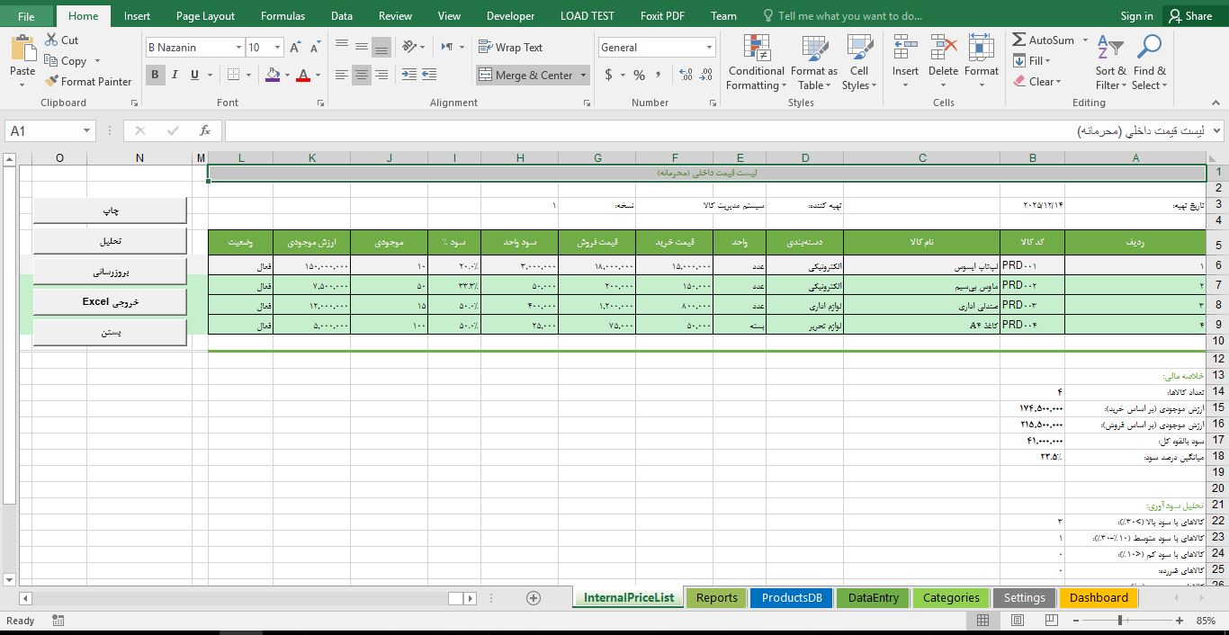Open the Name Box dropdown arrow

tap(86, 131)
